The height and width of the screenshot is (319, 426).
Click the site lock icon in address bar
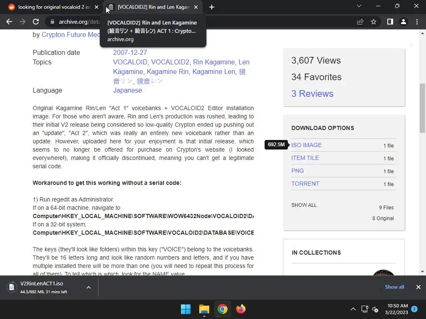click(x=52, y=22)
